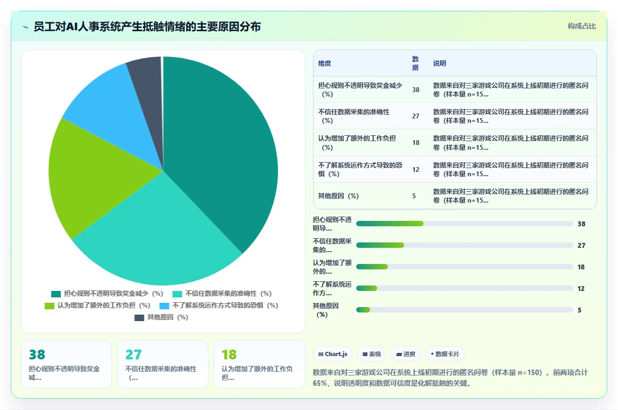Select table row 认为增加了额外的工作负担
618x410 pixels.
coord(455,143)
